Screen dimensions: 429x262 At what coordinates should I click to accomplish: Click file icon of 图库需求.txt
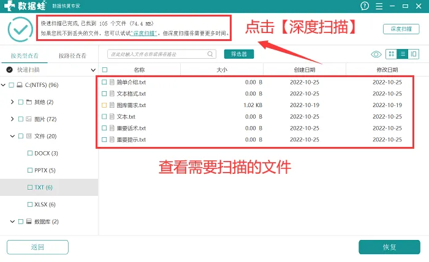(x=112, y=105)
